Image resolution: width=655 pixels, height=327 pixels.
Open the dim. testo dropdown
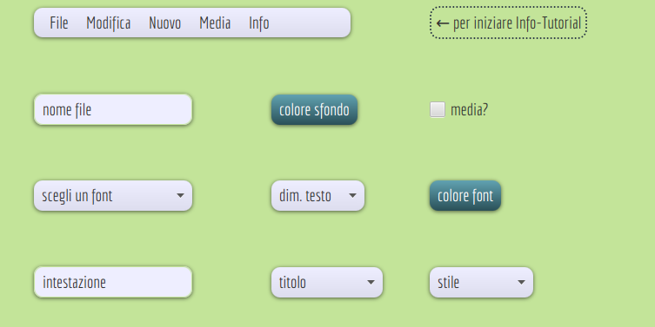[317, 196]
